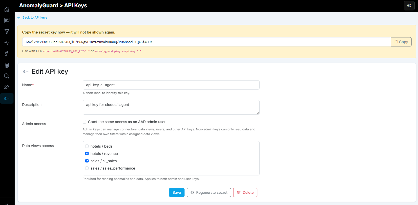Check the hotels / beds data view
This screenshot has height=205, width=418.
click(x=87, y=146)
